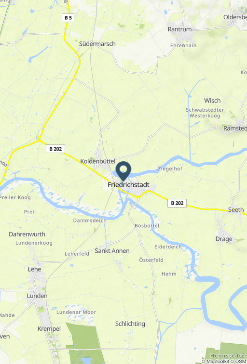The width and height of the screenshot is (247, 364).
Task: Click the B 202 shield near Koldenbüttel
Action: (55, 149)
